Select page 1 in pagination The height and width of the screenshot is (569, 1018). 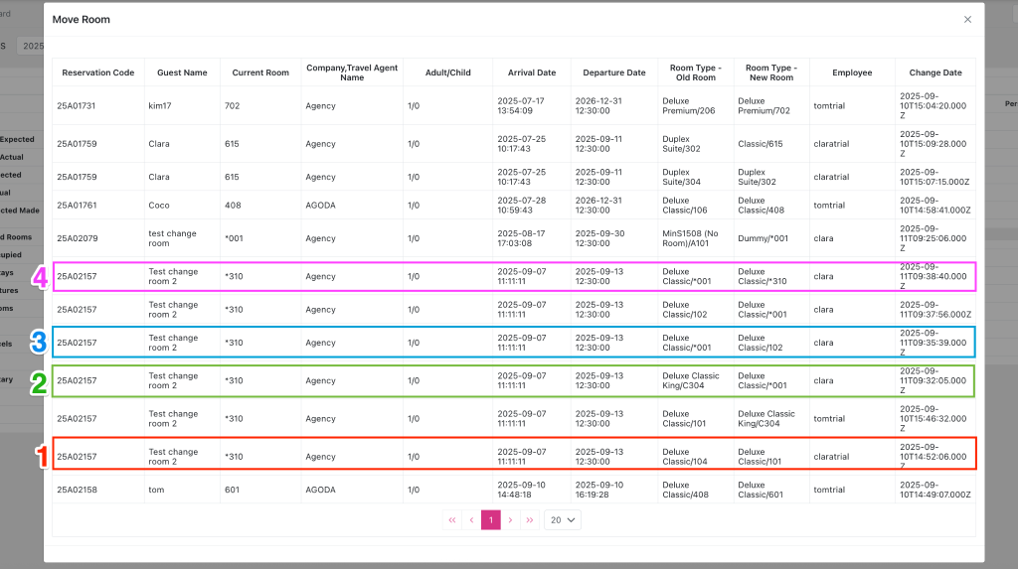[490, 519]
